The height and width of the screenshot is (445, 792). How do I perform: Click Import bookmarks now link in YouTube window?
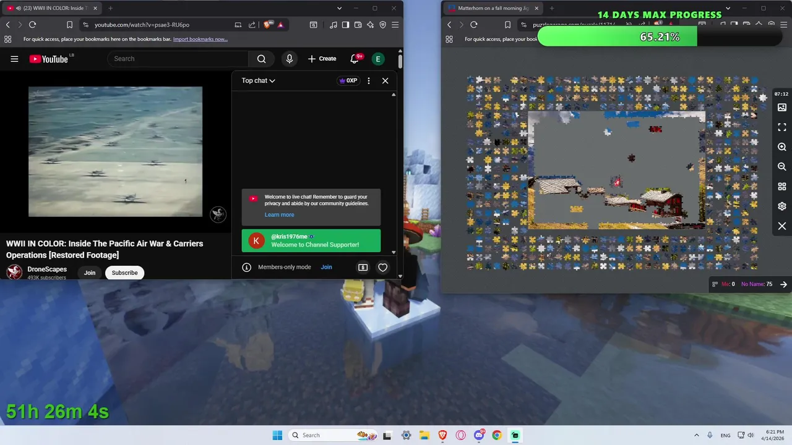tap(200, 39)
